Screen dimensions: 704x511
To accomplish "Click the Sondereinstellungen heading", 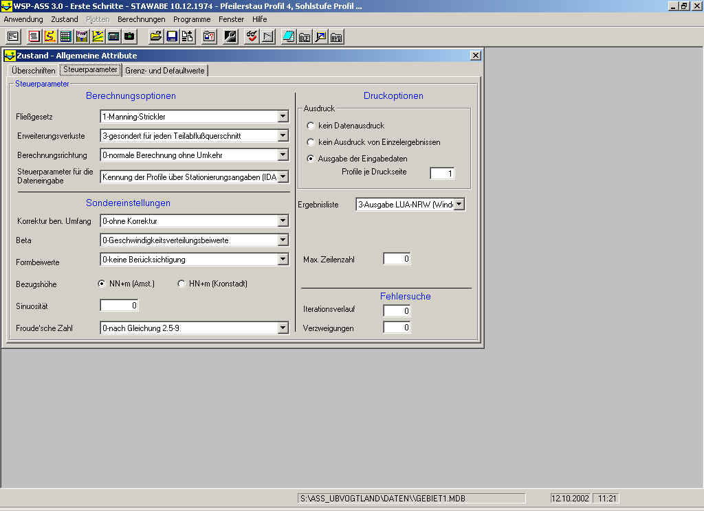I will pos(128,203).
